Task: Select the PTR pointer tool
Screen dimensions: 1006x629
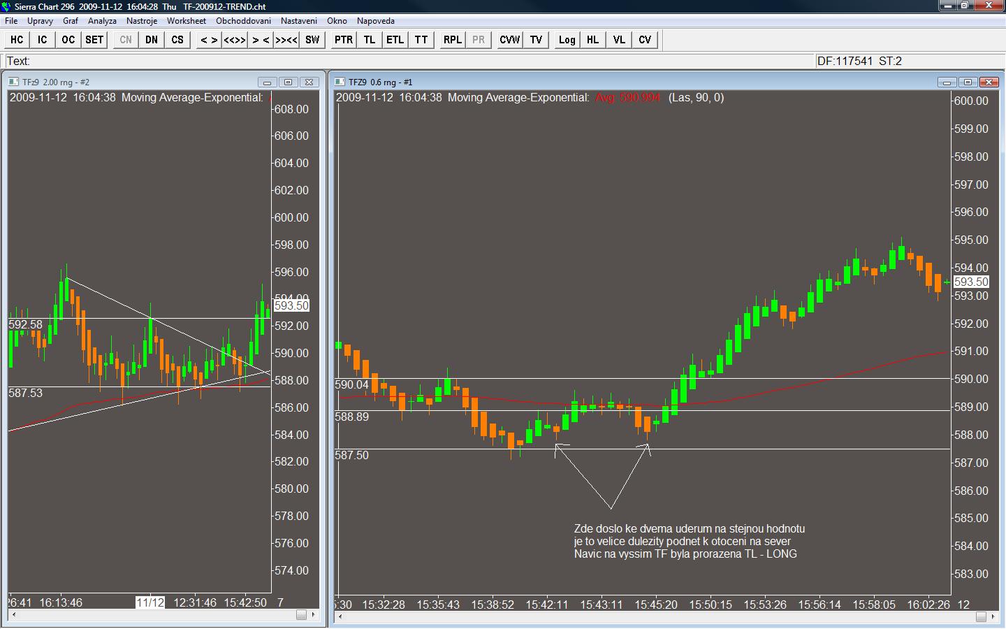Action: (x=344, y=40)
